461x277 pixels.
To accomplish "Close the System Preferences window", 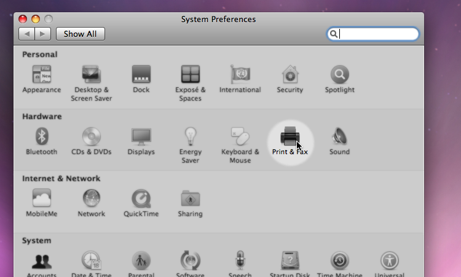I will coord(23,19).
